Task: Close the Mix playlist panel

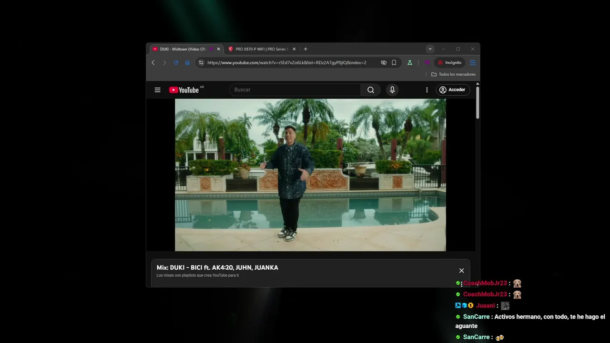Action: (x=461, y=271)
